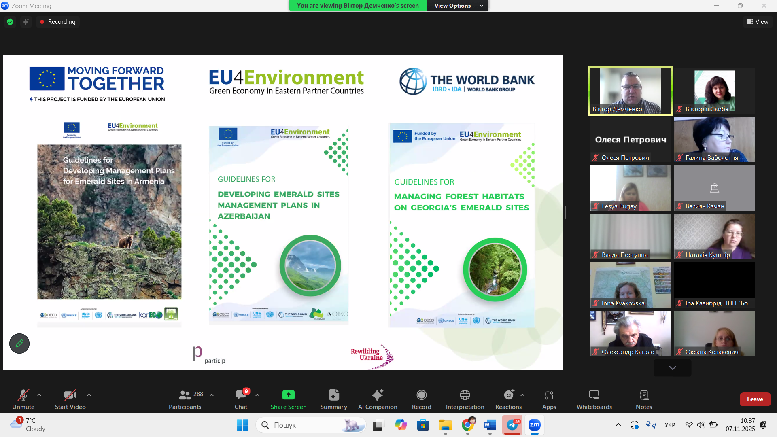777x437 pixels.
Task: Open the Chat panel
Action: coord(241,399)
